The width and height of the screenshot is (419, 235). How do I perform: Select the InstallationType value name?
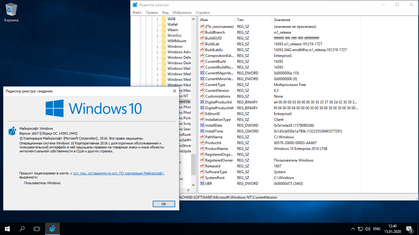coord(218,119)
